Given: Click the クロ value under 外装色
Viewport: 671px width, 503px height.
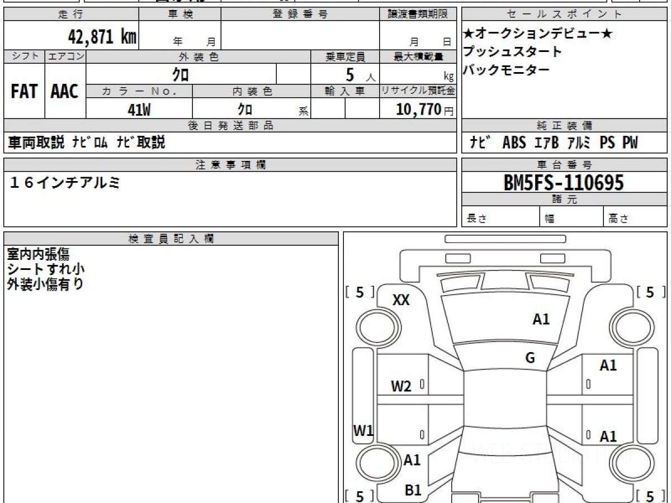Looking at the screenshot, I should pos(181,74).
